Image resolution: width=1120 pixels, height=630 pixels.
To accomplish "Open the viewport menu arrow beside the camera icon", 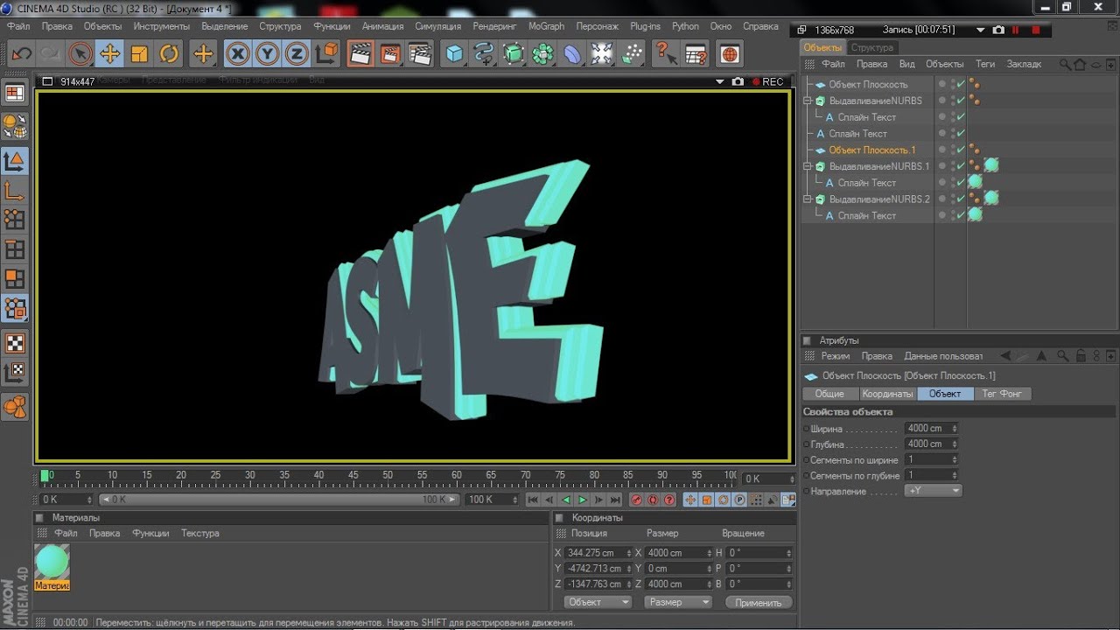I will [x=720, y=81].
